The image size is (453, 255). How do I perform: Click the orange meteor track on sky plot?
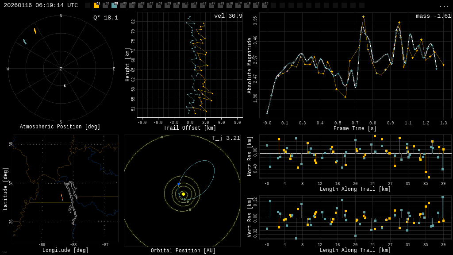coord(35,31)
